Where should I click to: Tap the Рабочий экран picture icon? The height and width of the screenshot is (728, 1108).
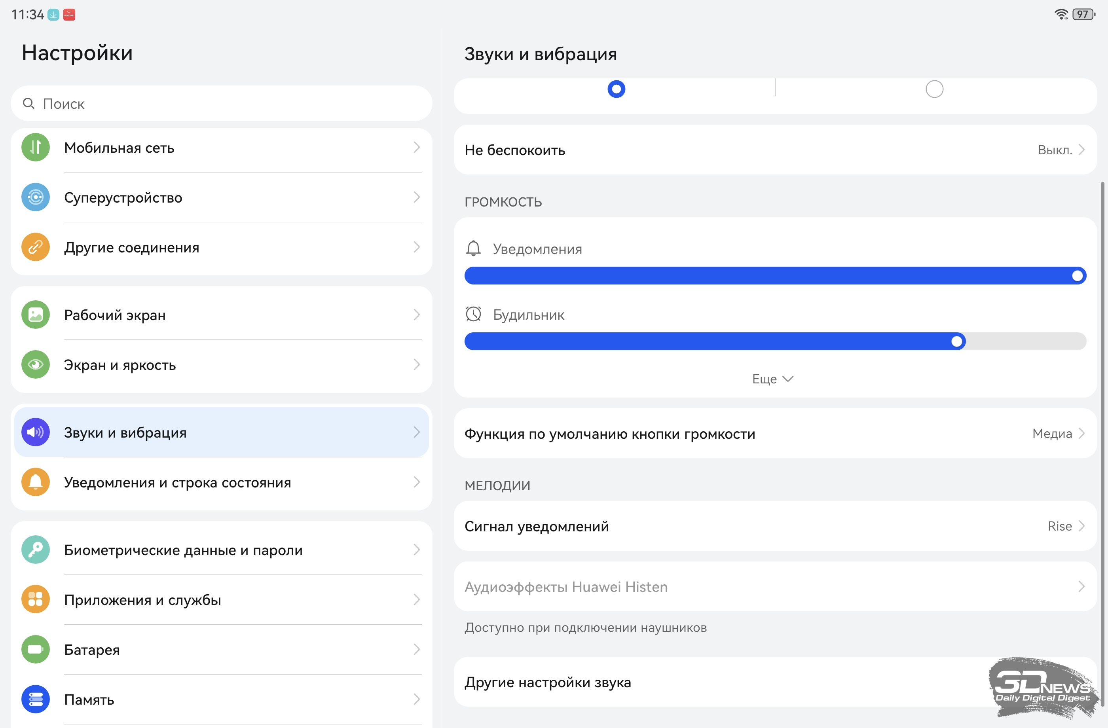[x=35, y=315]
